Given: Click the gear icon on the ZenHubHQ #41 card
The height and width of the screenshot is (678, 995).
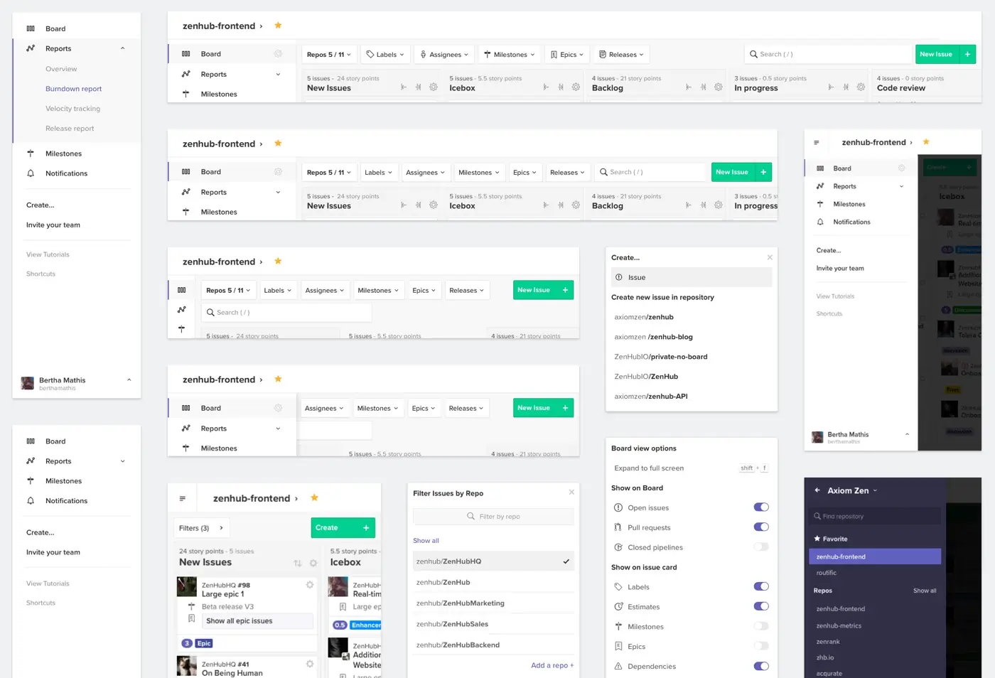Looking at the screenshot, I should pos(310,664).
